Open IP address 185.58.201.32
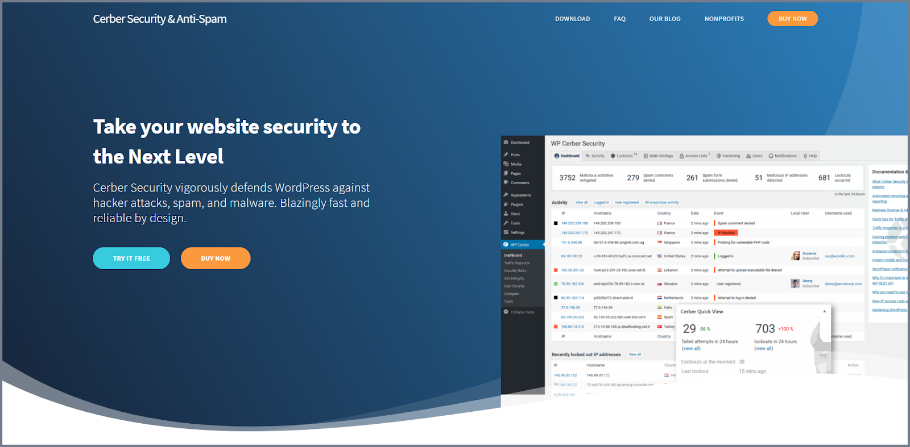This screenshot has width=910, height=447. coord(573,270)
